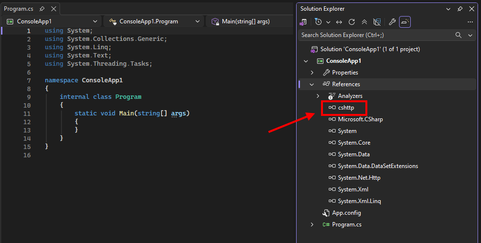Click 'using System.Collections.Generic;' code line

106,39
